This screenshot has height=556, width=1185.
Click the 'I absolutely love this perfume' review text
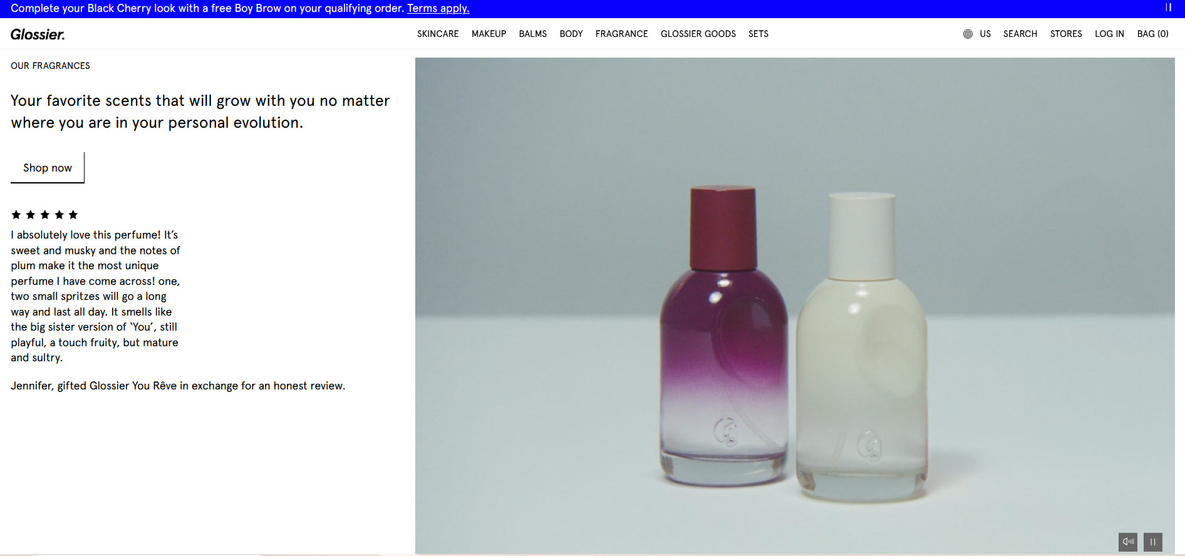click(95, 296)
